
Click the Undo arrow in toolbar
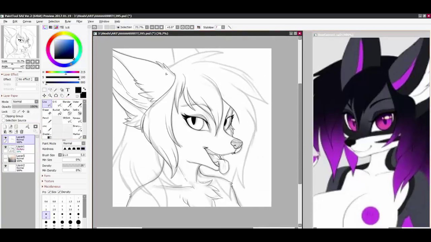coord(94,27)
